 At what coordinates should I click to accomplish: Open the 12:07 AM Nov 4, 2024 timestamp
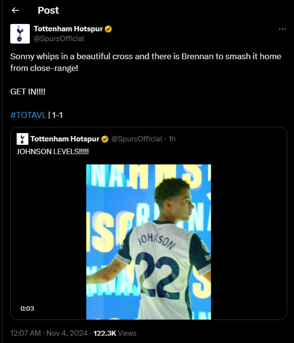(49, 333)
